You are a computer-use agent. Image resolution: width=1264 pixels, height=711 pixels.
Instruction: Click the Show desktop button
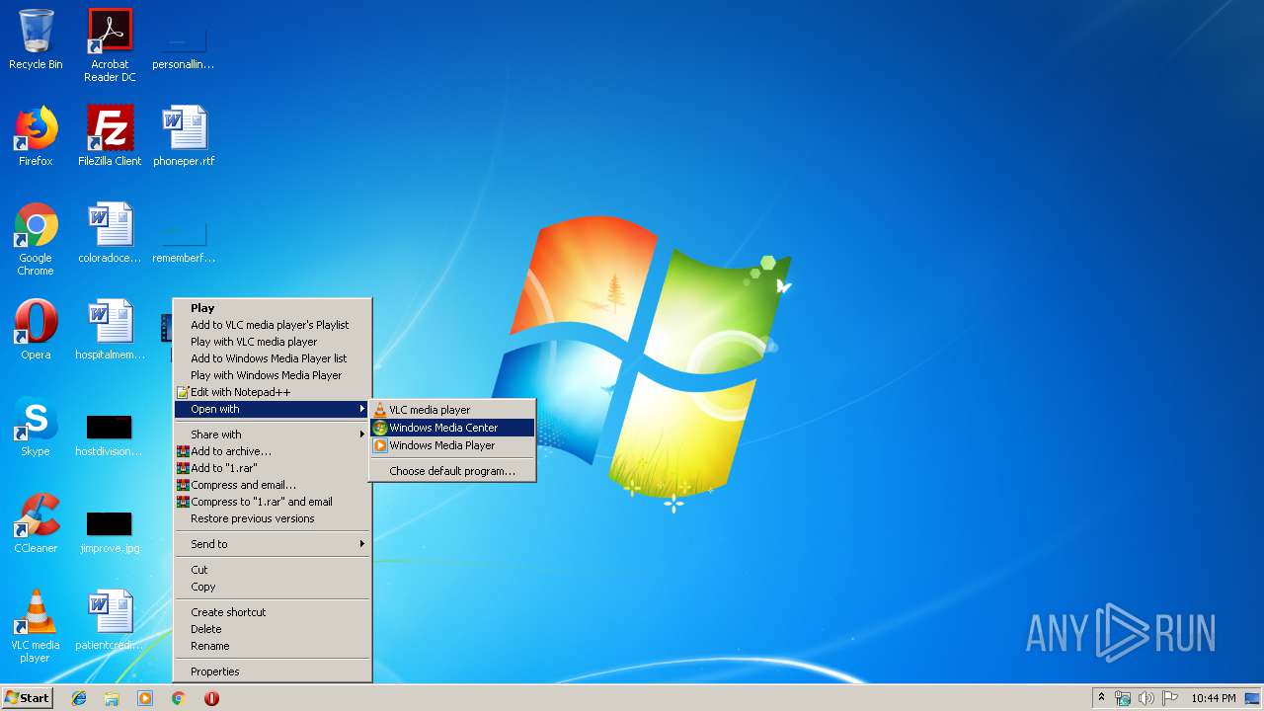coord(1252,698)
